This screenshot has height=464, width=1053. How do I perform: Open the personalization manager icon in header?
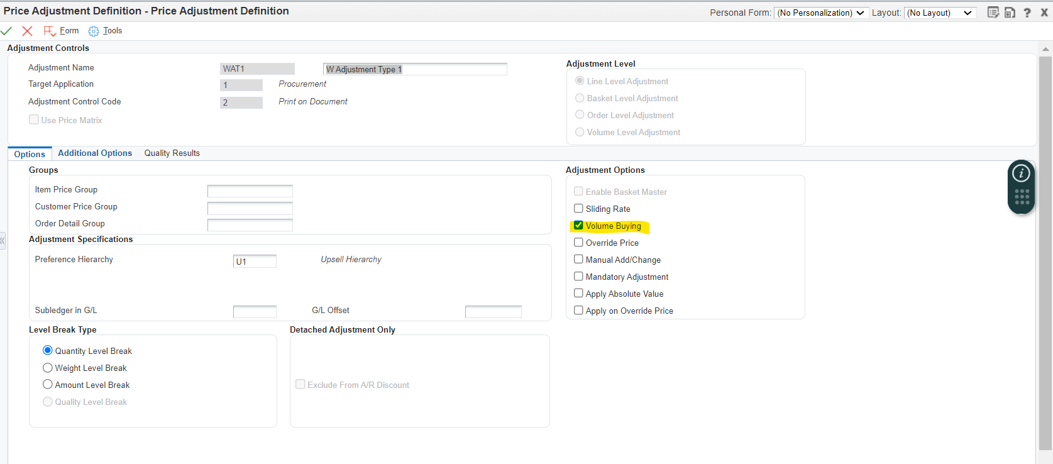click(x=993, y=13)
